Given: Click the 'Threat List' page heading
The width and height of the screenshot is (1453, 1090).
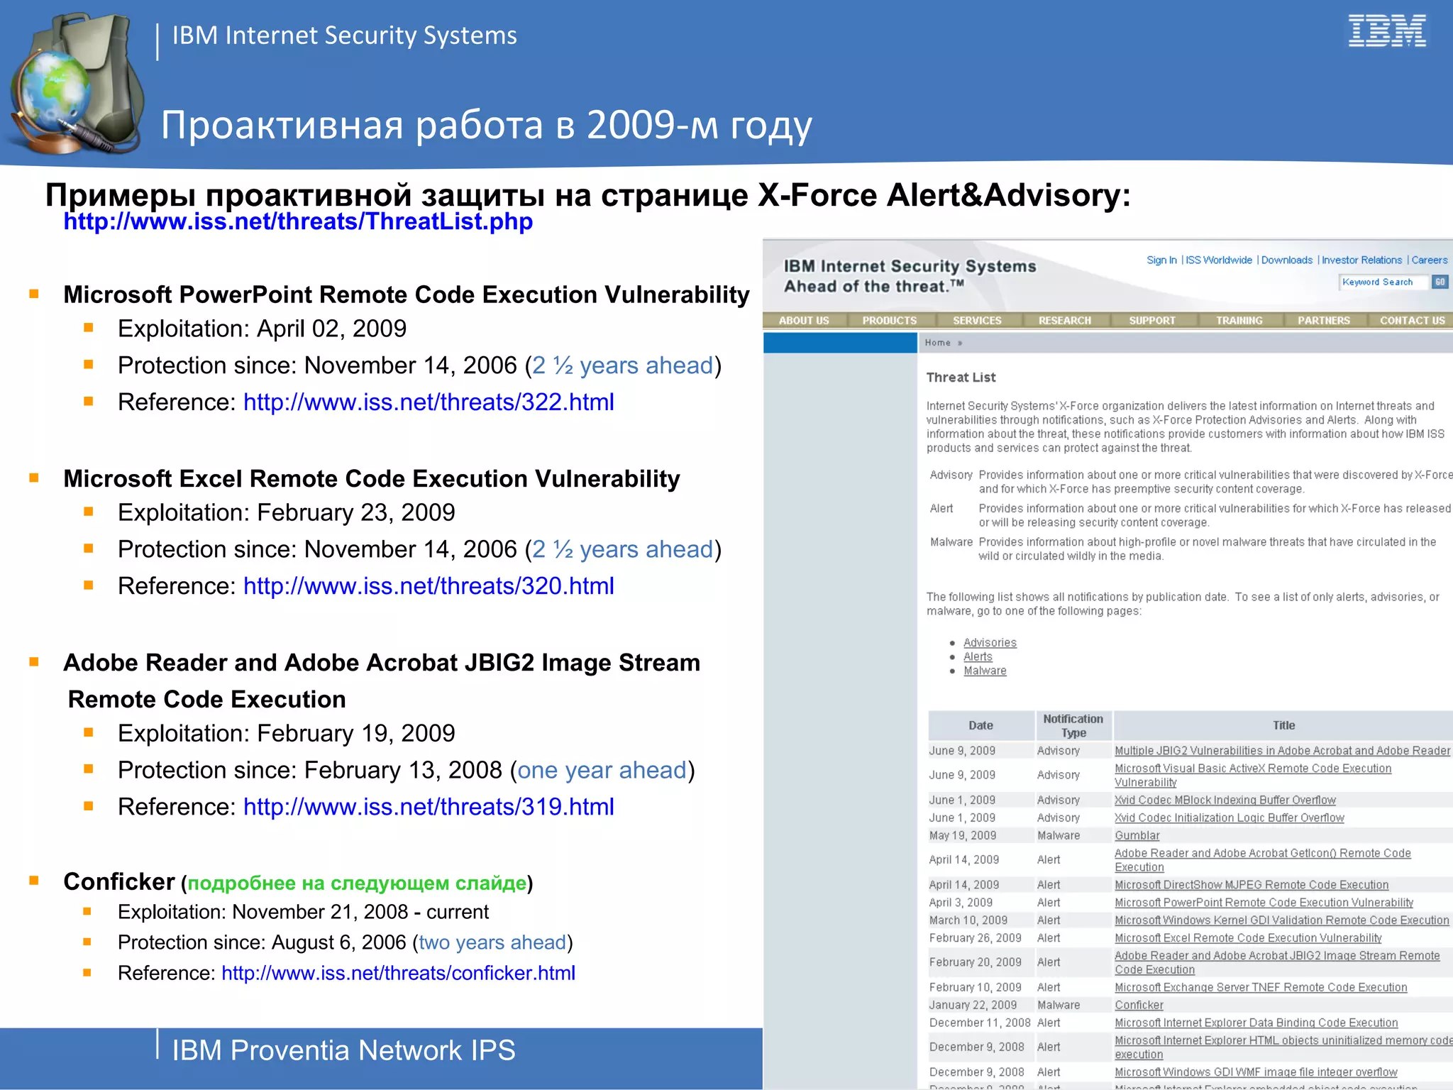Looking at the screenshot, I should (961, 378).
